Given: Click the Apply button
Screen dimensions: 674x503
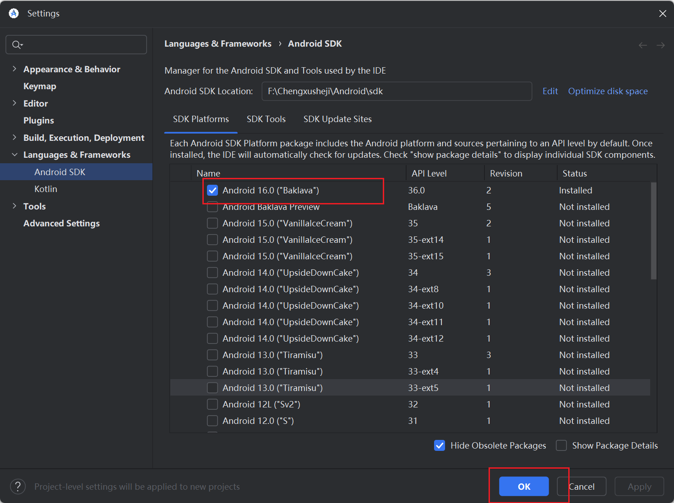Looking at the screenshot, I should (639, 487).
